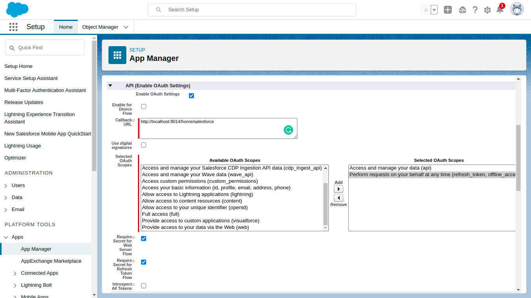Select Allow access to your unique identifier (openid)

(x=232, y=208)
